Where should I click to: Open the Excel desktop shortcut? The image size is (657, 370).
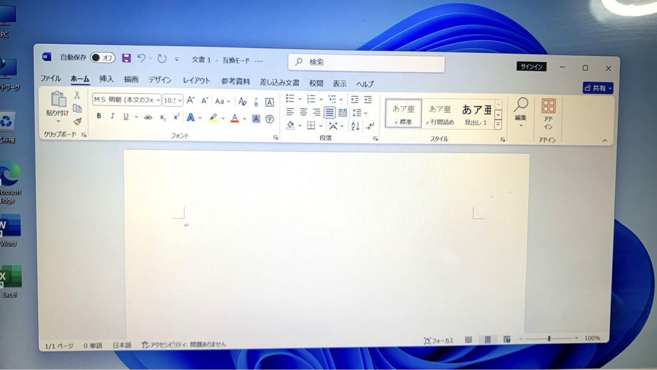tap(10, 277)
